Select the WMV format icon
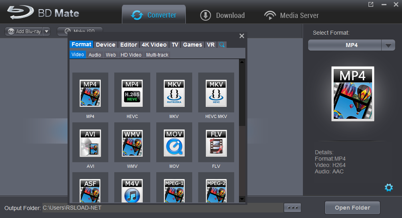 point(132,142)
